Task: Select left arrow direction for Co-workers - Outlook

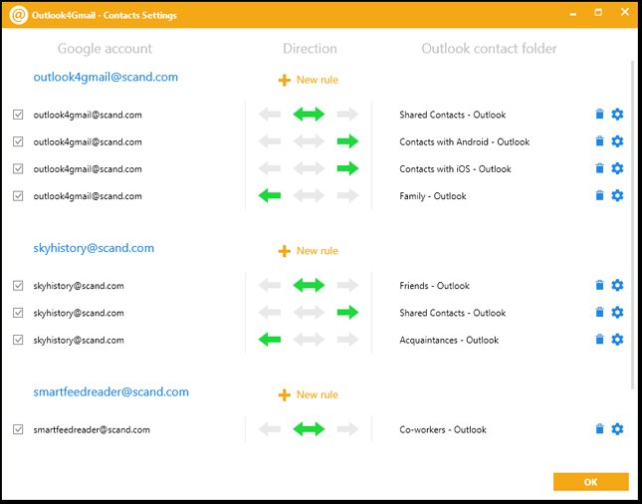Action: click(x=269, y=429)
